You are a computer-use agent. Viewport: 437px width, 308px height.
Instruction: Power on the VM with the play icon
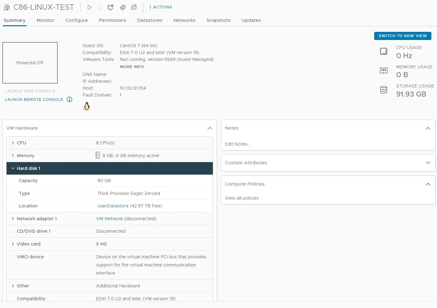(89, 7)
